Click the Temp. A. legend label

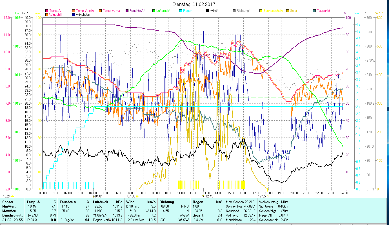point(55,11)
